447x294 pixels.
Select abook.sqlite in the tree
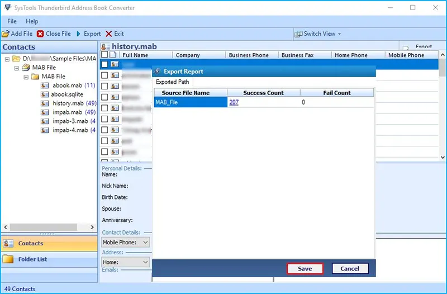[67, 94]
